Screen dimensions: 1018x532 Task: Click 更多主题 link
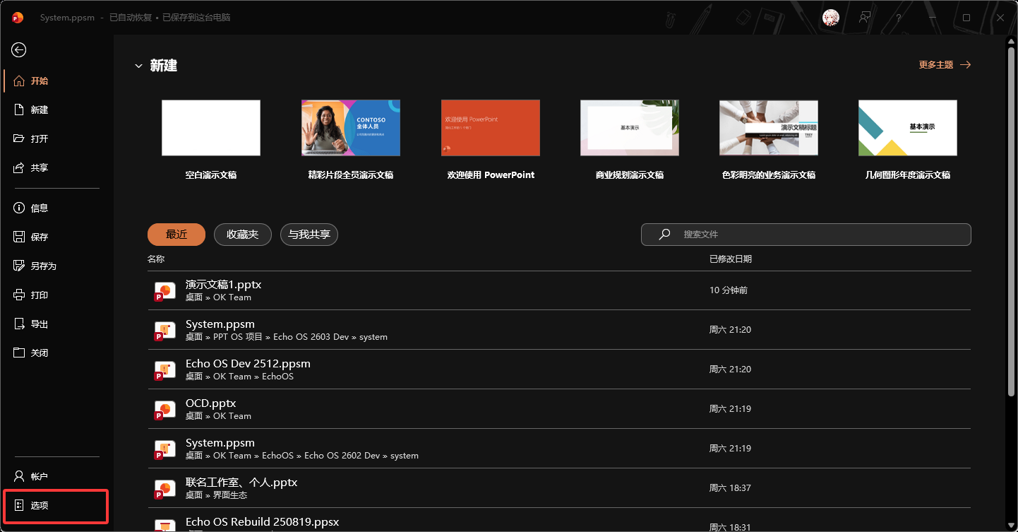pyautogui.click(x=945, y=64)
